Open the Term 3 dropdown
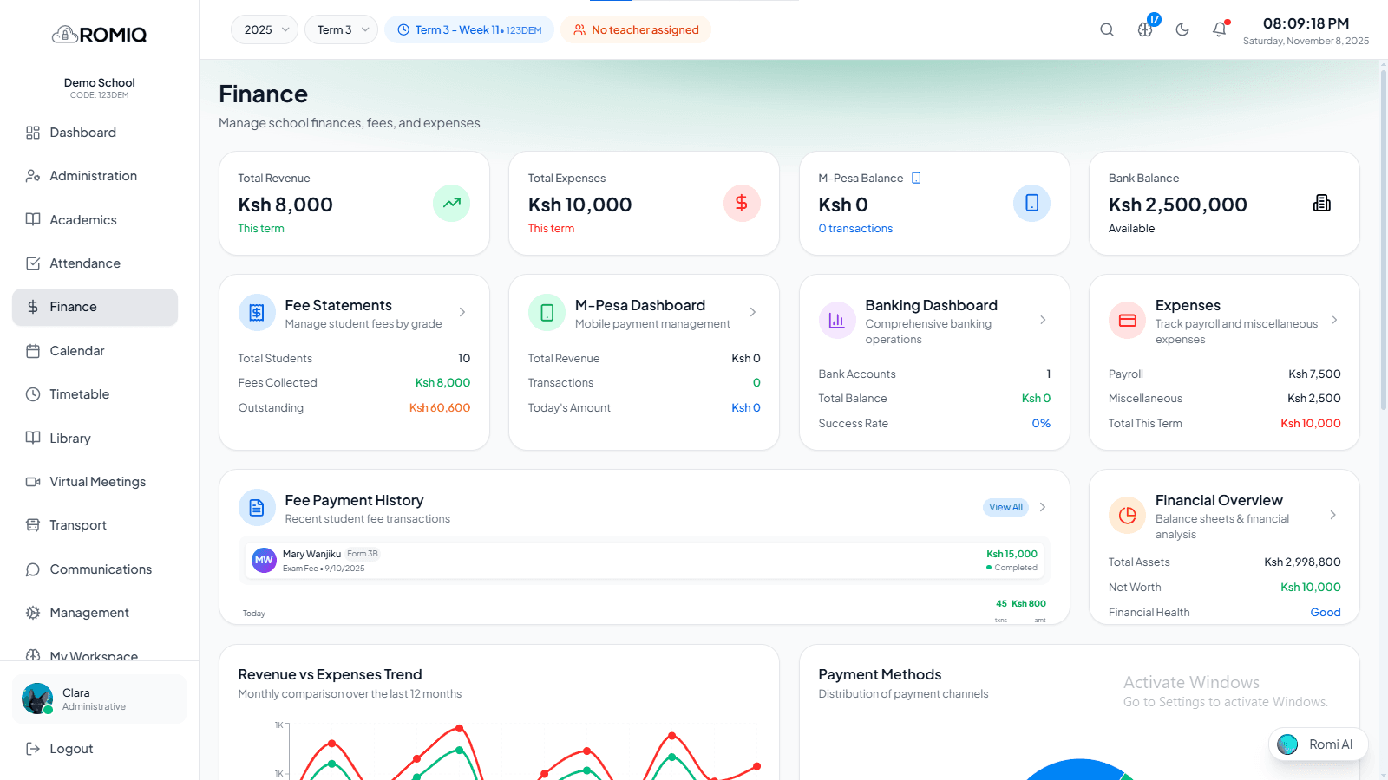Screen dimensions: 1388x780 341,29
